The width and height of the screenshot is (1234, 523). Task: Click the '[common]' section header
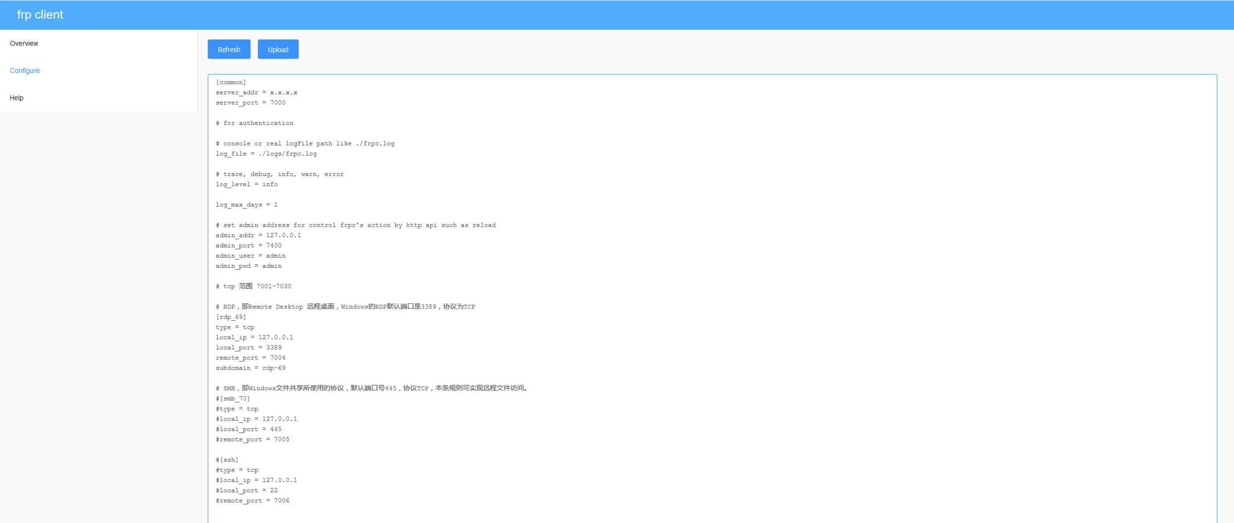coord(231,82)
